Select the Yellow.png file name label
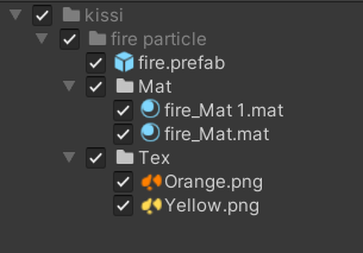The image size is (363, 253). point(212,206)
